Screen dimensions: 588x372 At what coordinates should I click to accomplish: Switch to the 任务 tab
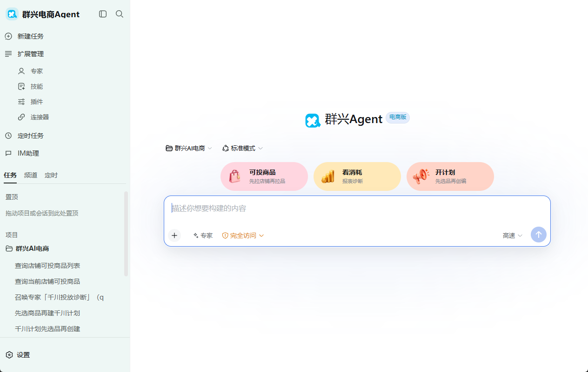10,175
